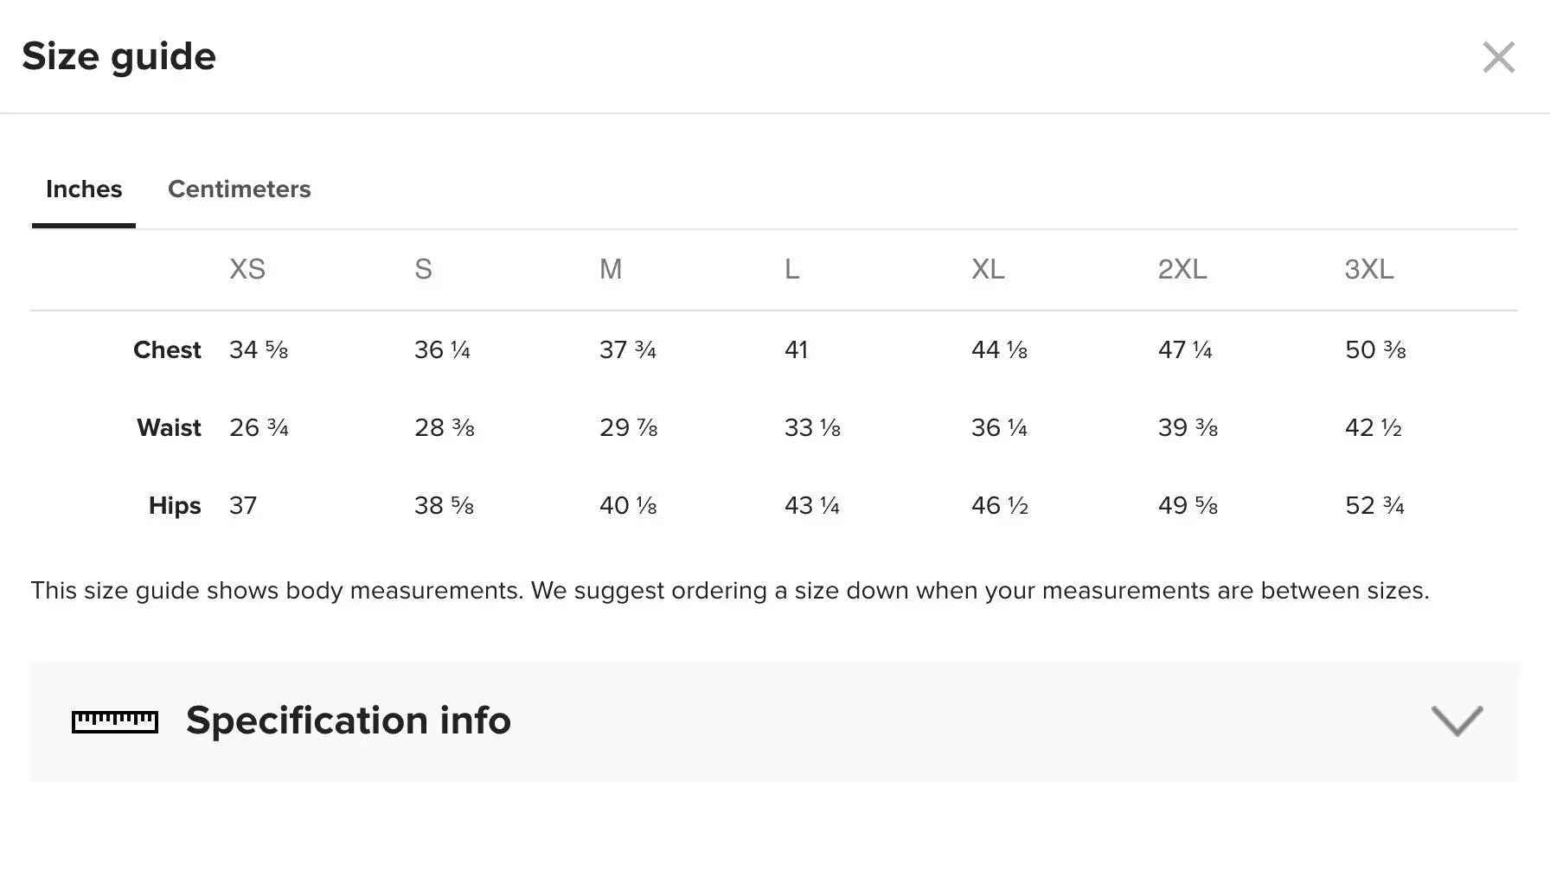The height and width of the screenshot is (871, 1550).
Task: Click the ruler icon beside Specification info
Action: (x=115, y=721)
